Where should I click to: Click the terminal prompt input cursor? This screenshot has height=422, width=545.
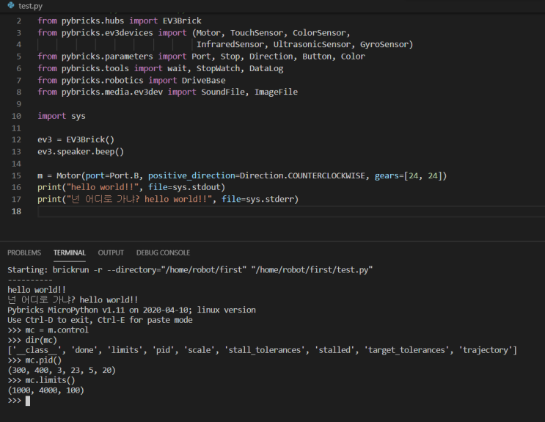(28, 401)
